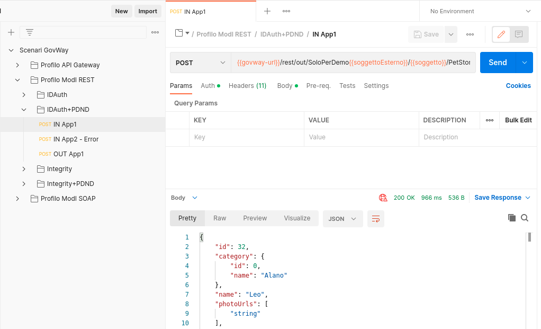541x329 pixels.
Task: Toggle the response line wrap icon
Action: click(376, 219)
